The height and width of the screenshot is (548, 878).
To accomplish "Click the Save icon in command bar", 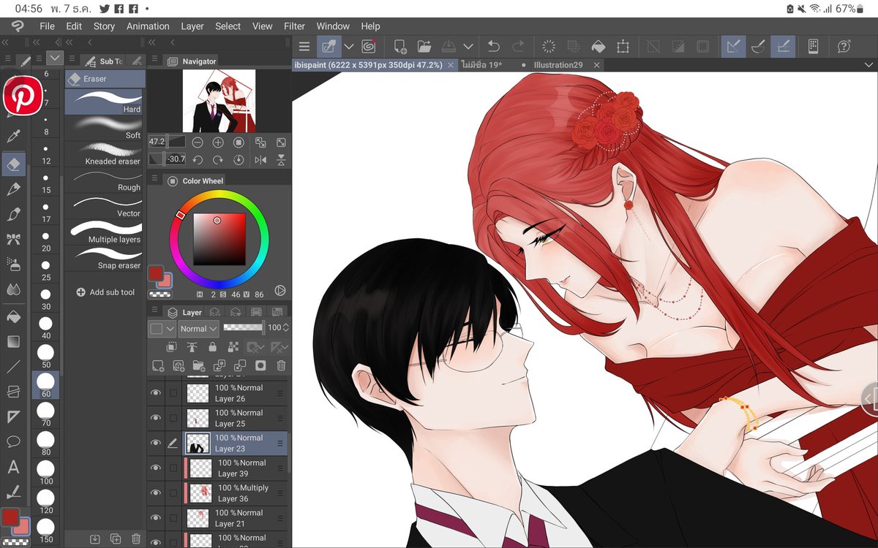I will [x=449, y=46].
